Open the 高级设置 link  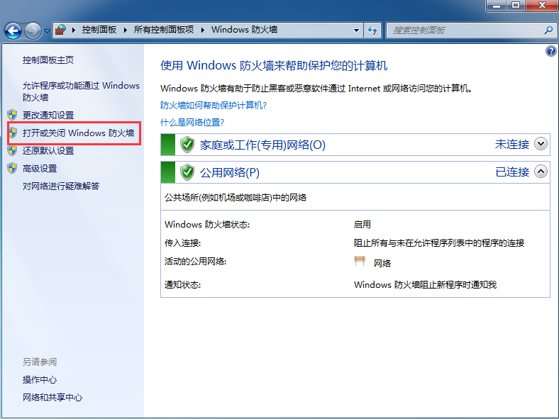[40, 169]
